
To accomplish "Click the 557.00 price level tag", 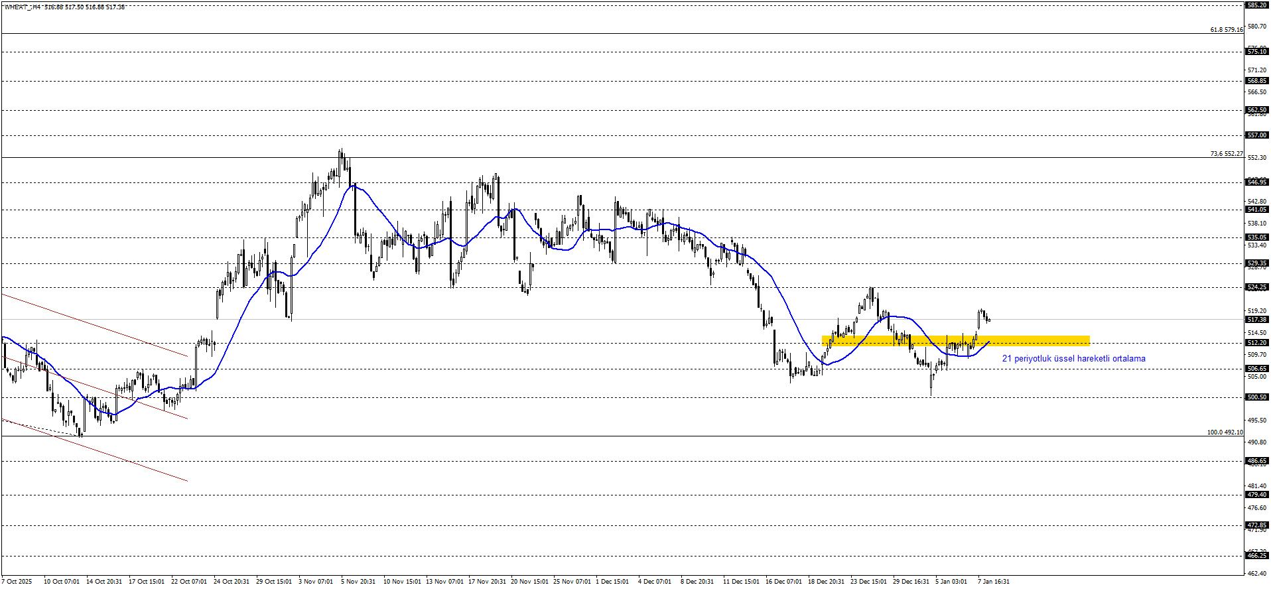I will pyautogui.click(x=1256, y=135).
